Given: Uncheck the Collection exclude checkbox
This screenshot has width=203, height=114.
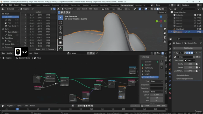Looking at the screenshot, I should 195,15.
